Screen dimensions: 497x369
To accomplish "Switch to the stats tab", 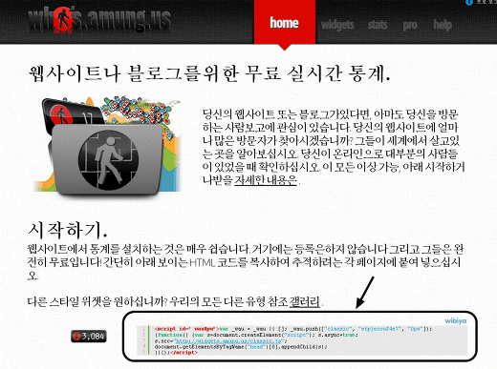I will pyautogui.click(x=378, y=25).
